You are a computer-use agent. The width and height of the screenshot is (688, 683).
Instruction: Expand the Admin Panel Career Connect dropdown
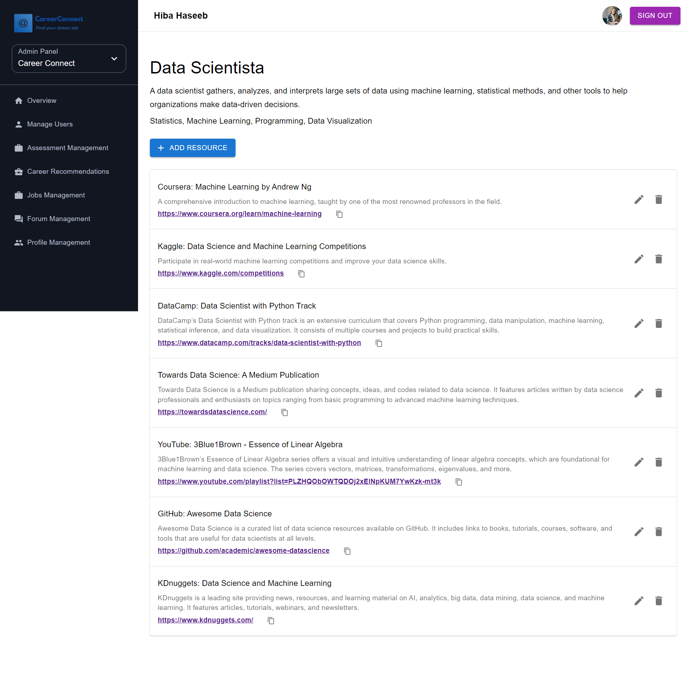click(69, 58)
